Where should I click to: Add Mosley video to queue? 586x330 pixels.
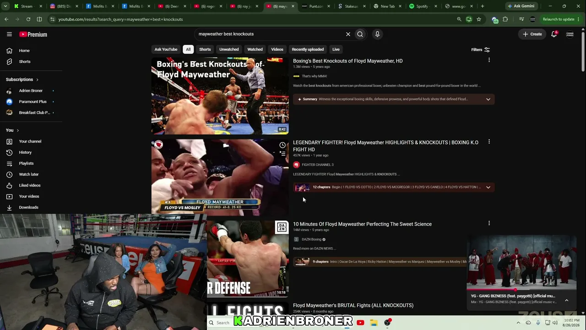pos(282,154)
